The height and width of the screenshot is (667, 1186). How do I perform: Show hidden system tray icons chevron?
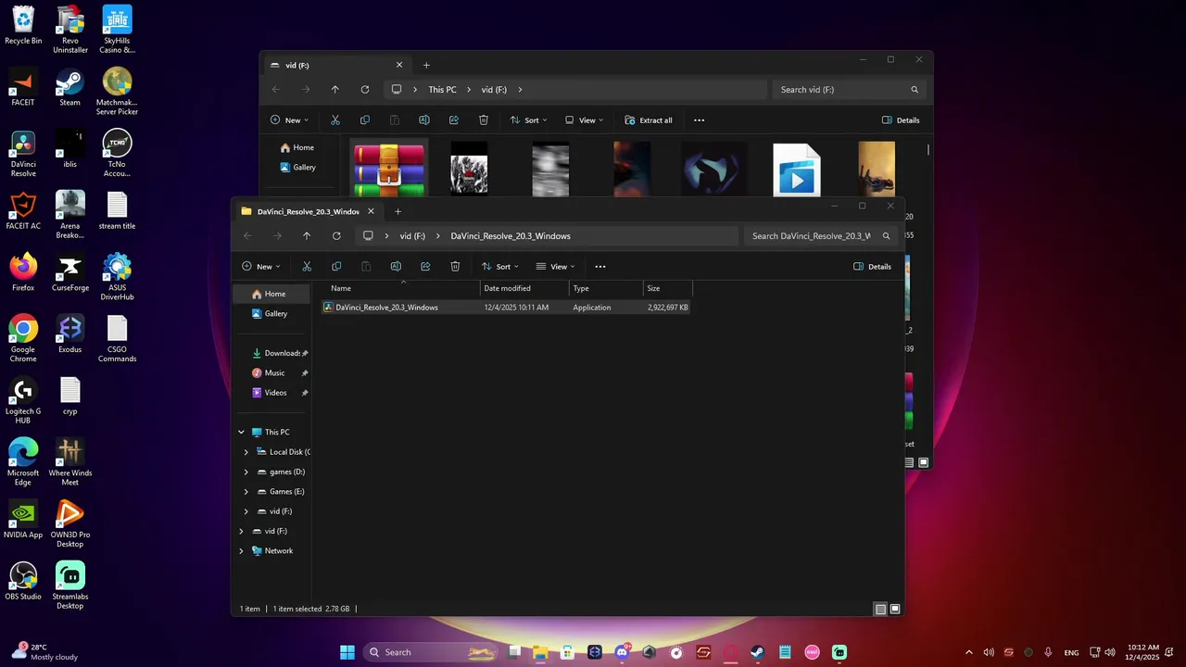pos(969,652)
